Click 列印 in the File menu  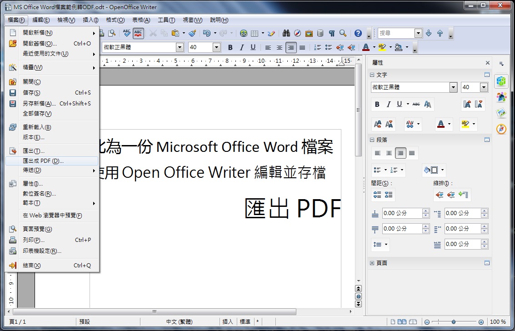34,240
